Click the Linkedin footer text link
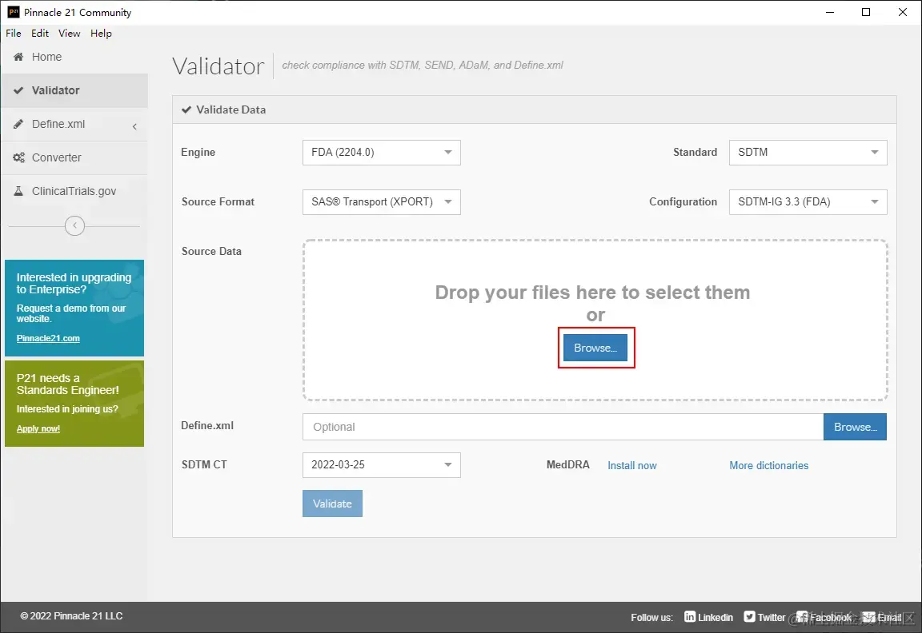 pyautogui.click(x=716, y=617)
